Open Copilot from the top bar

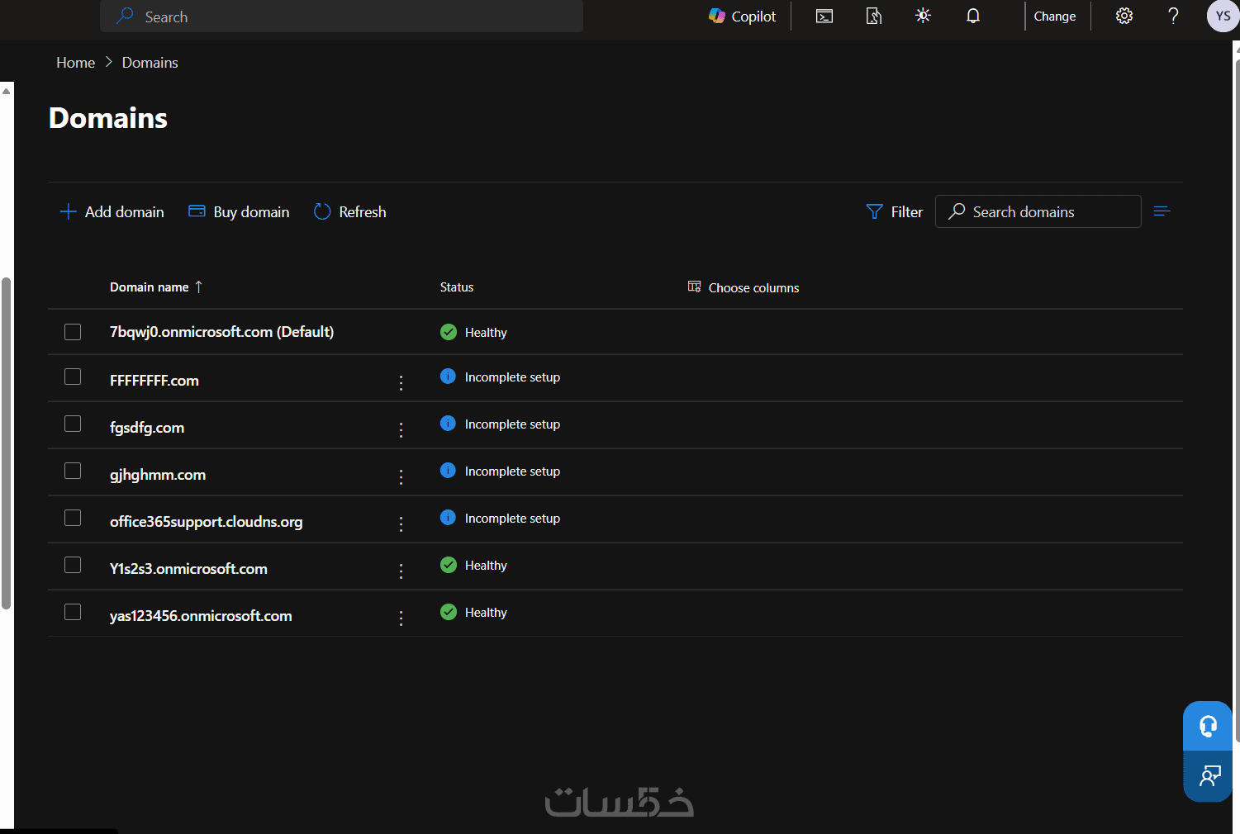coord(742,17)
